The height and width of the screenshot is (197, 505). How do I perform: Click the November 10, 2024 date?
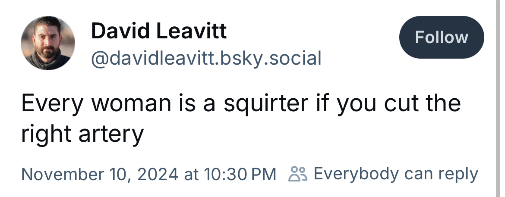pos(99,175)
